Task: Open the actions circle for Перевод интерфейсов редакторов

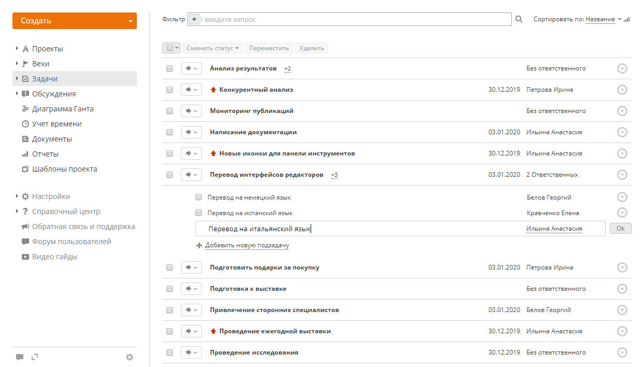Action: tap(622, 175)
